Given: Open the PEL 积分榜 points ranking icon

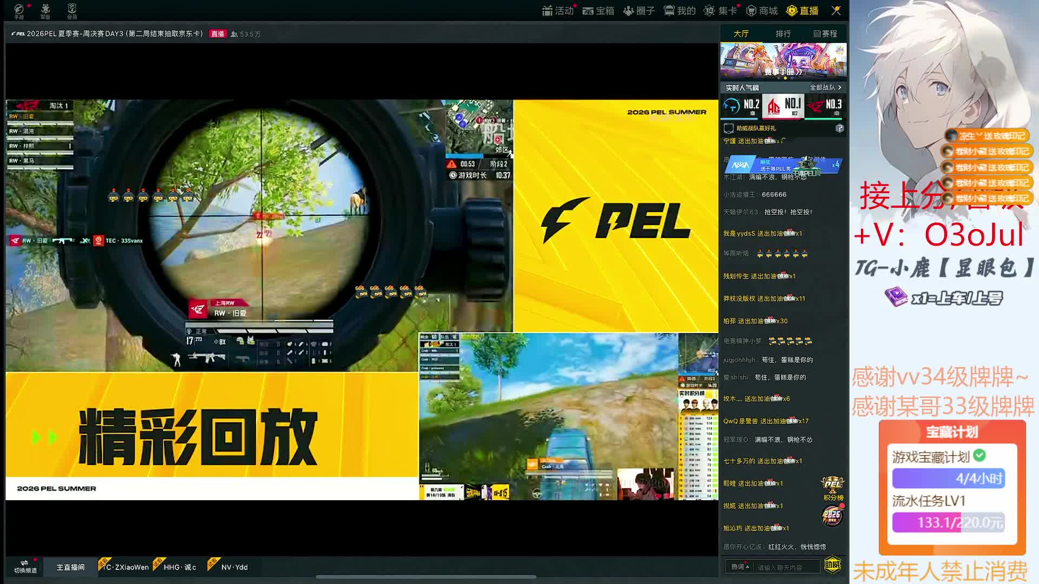Looking at the screenshot, I should click(x=833, y=488).
